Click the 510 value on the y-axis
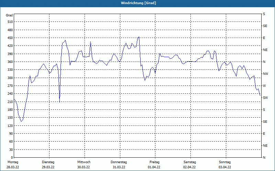 coord(10,22)
